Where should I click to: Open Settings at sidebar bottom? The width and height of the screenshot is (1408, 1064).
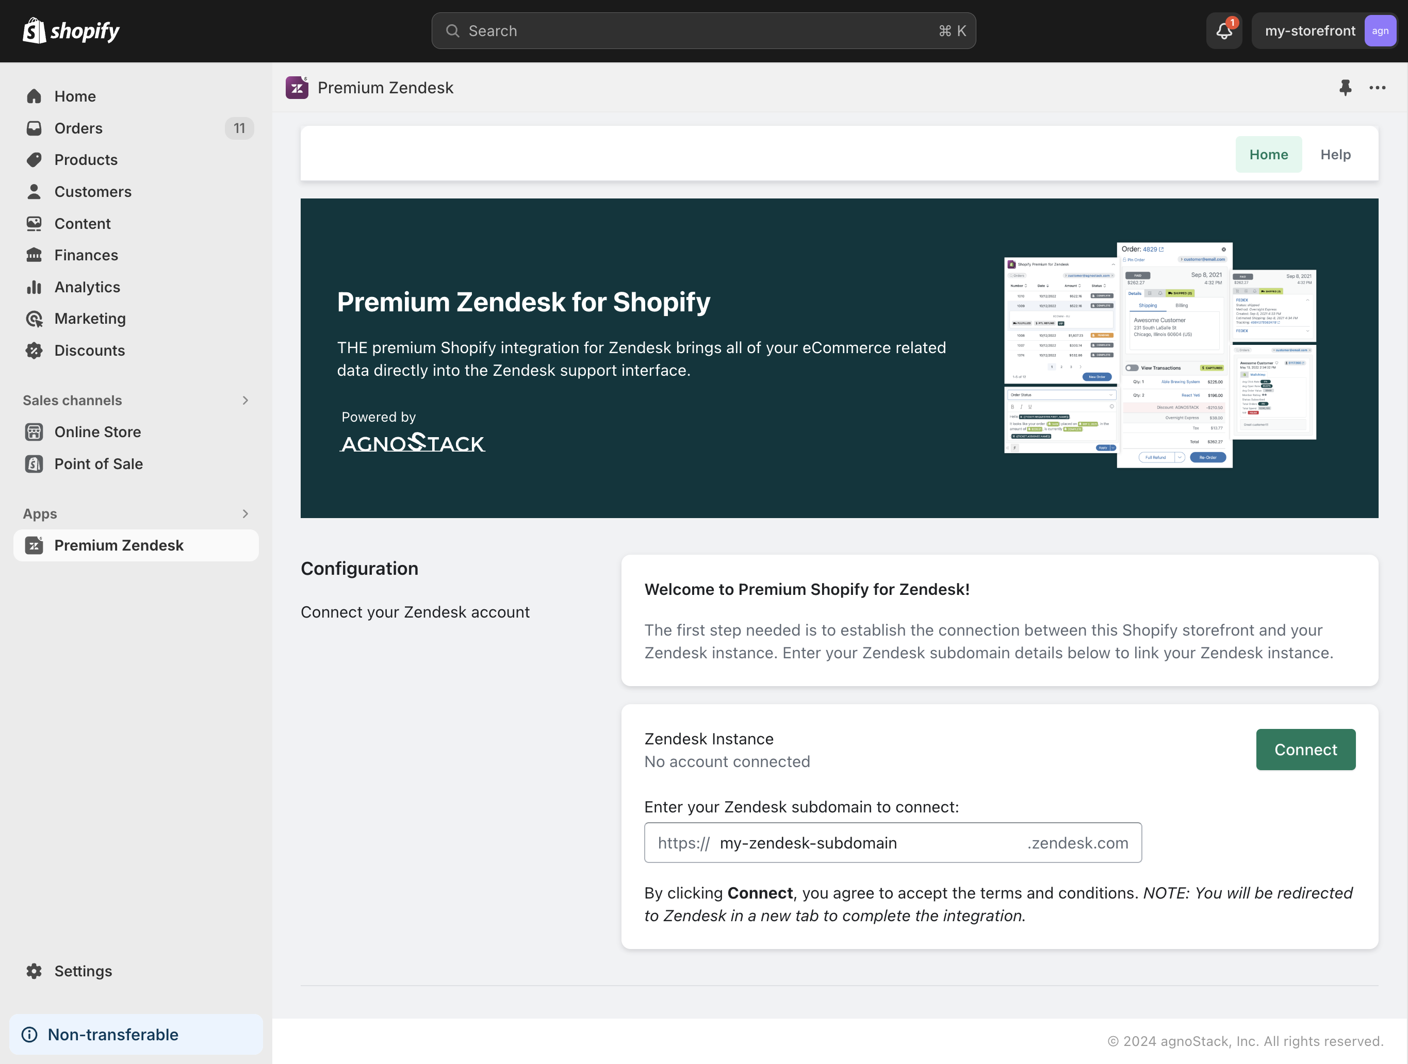click(136, 971)
